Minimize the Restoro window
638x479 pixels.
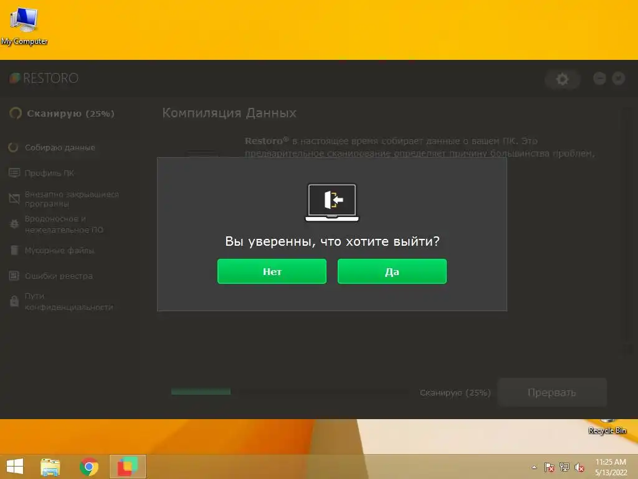click(599, 78)
